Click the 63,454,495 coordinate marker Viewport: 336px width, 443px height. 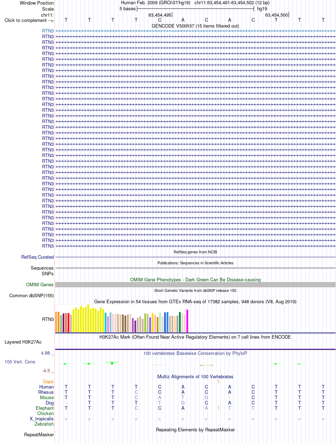[160, 15]
